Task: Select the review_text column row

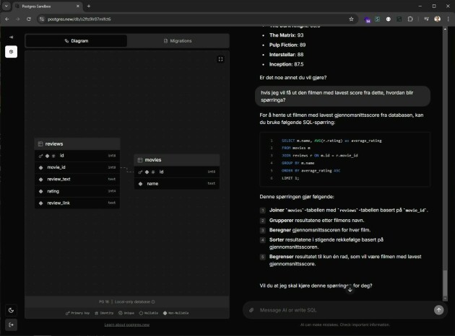Action: (x=77, y=180)
